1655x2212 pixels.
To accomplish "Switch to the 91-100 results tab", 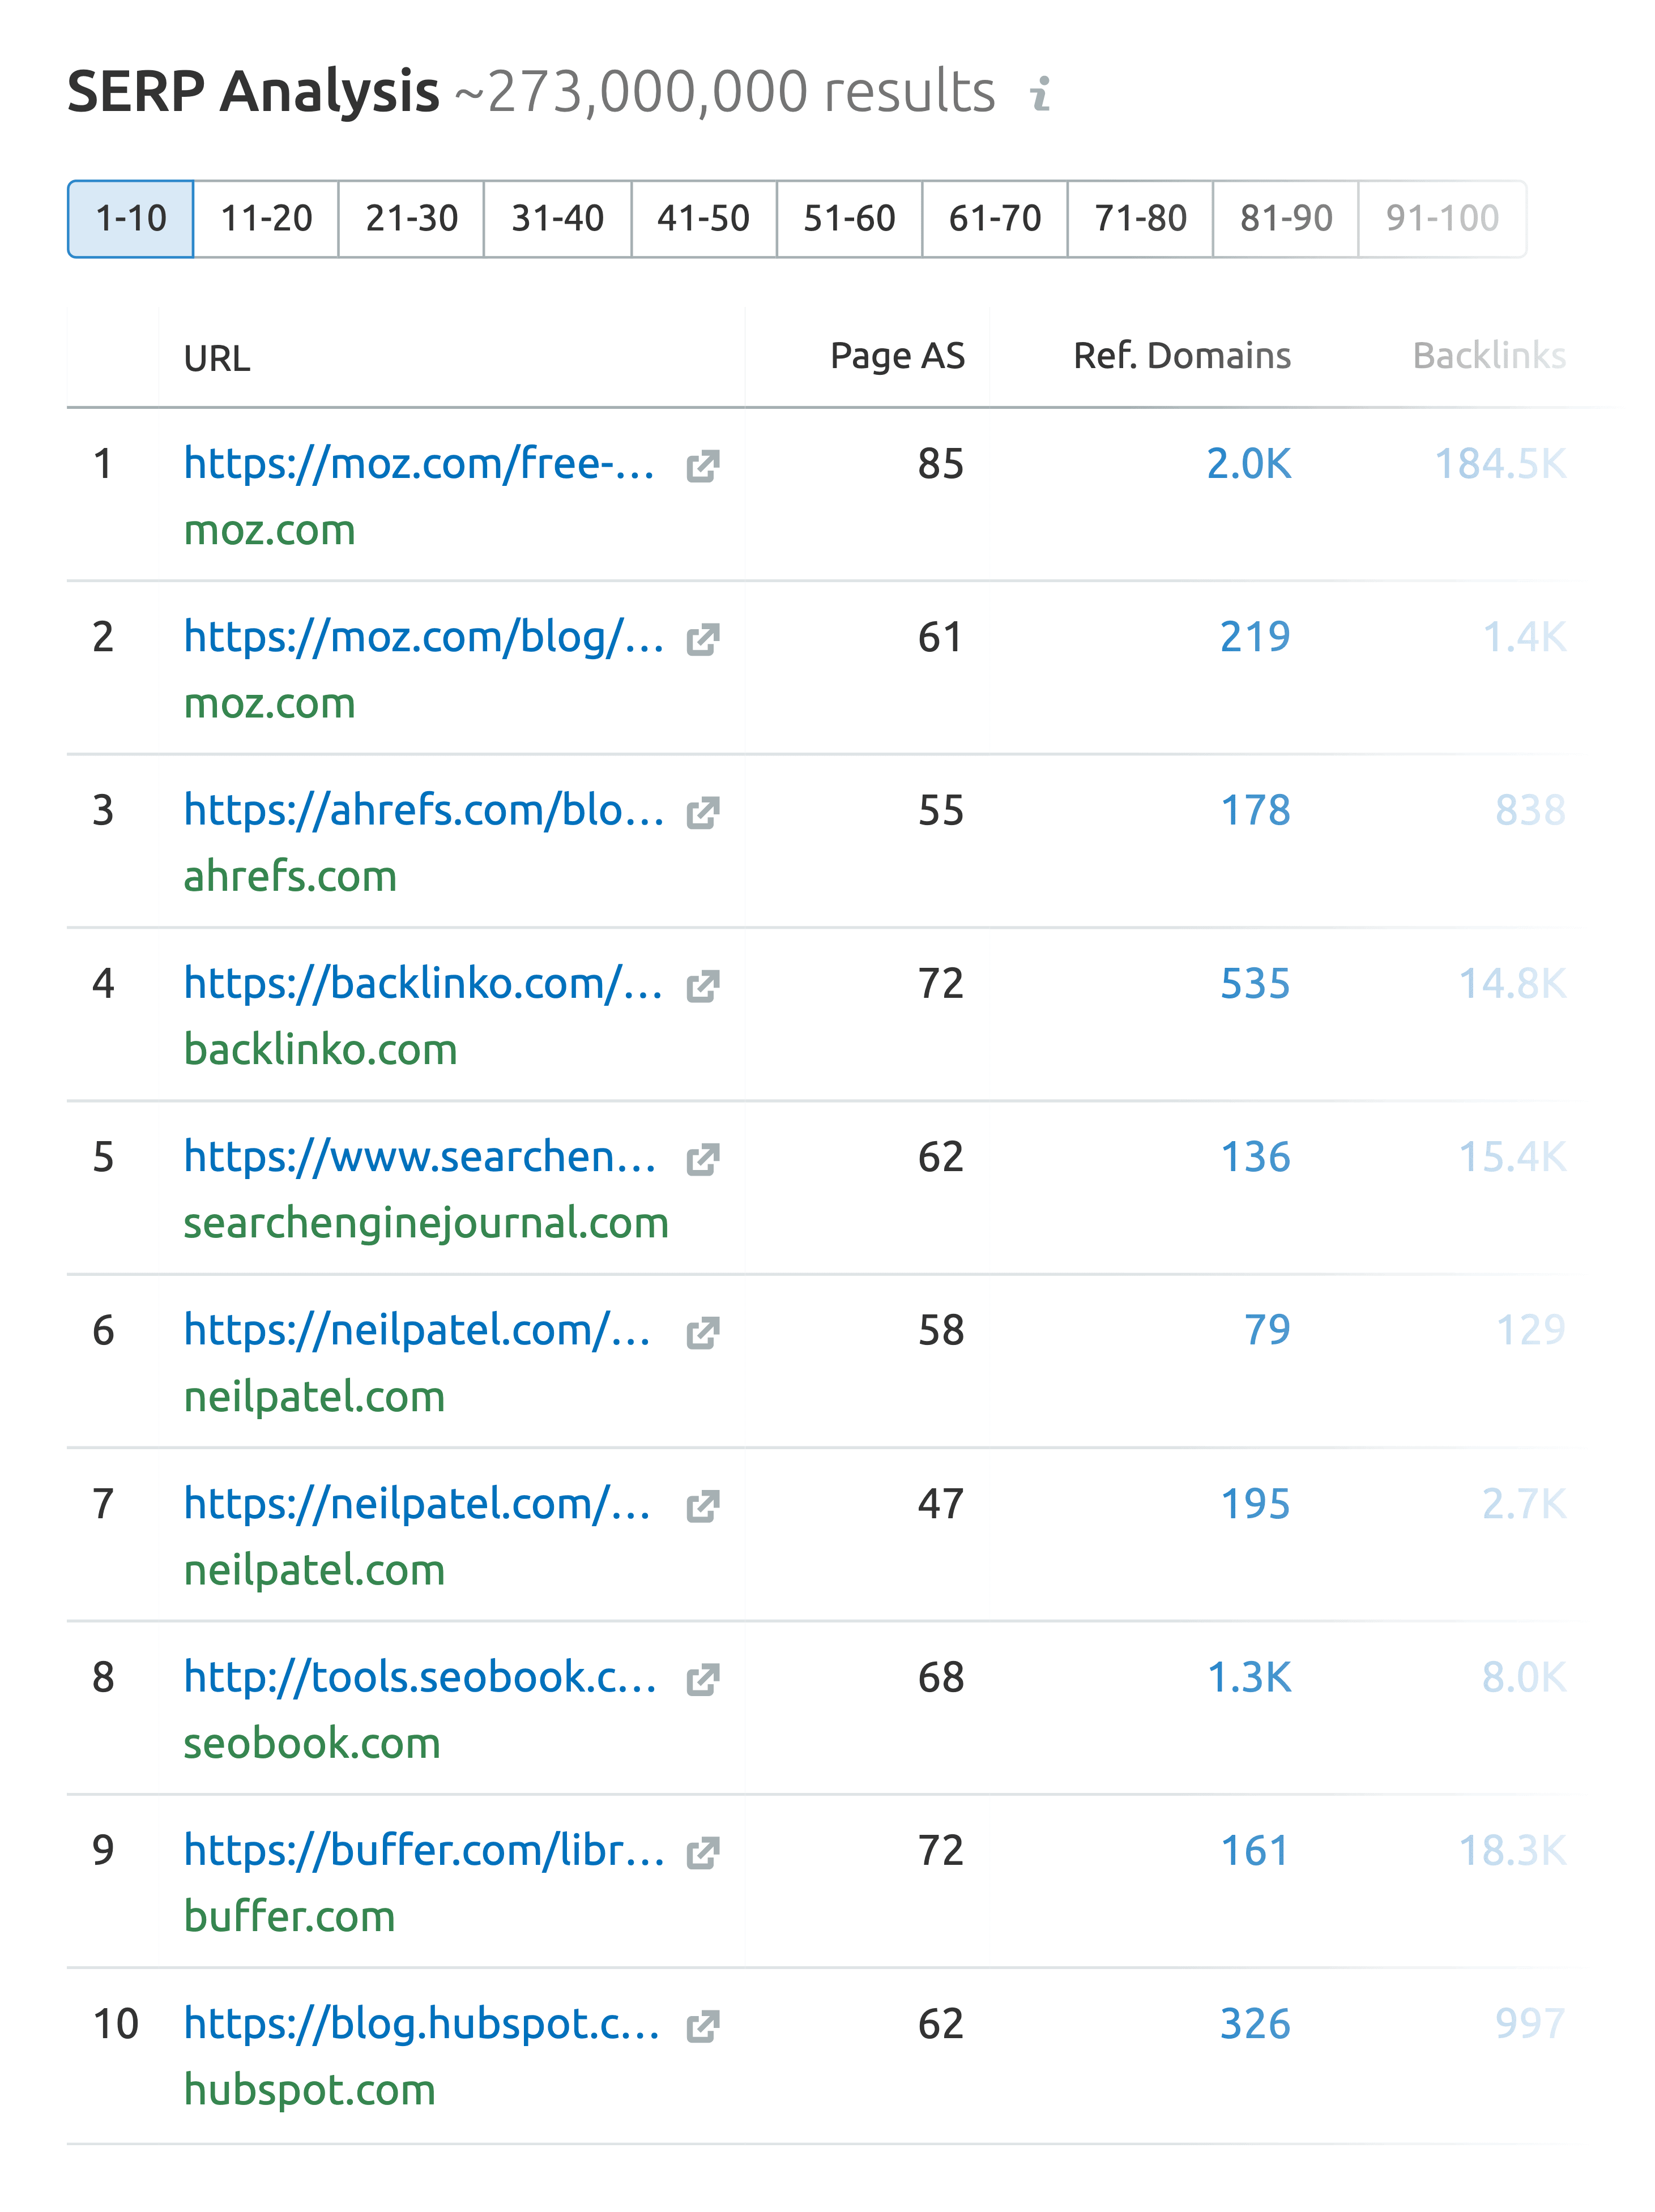I will coord(1442,219).
